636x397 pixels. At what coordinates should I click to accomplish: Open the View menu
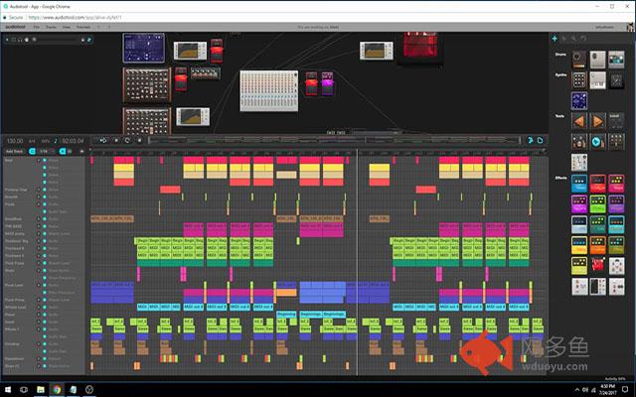coord(67,27)
